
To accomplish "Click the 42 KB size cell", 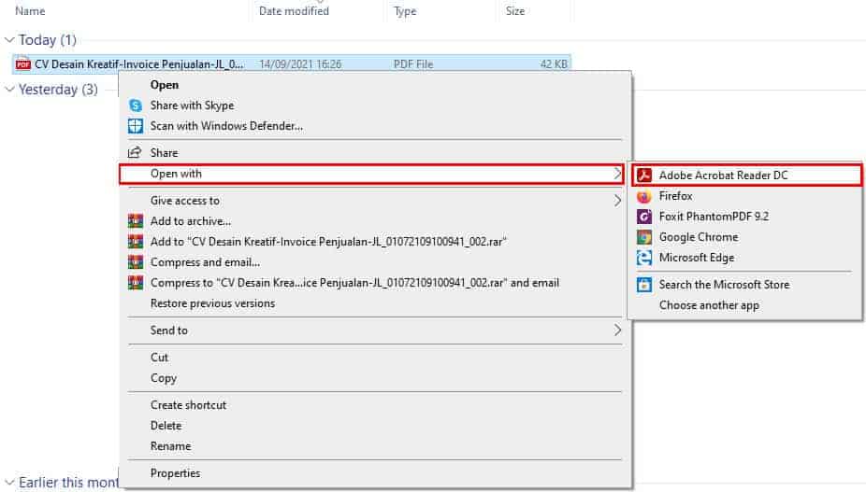I will (x=554, y=64).
